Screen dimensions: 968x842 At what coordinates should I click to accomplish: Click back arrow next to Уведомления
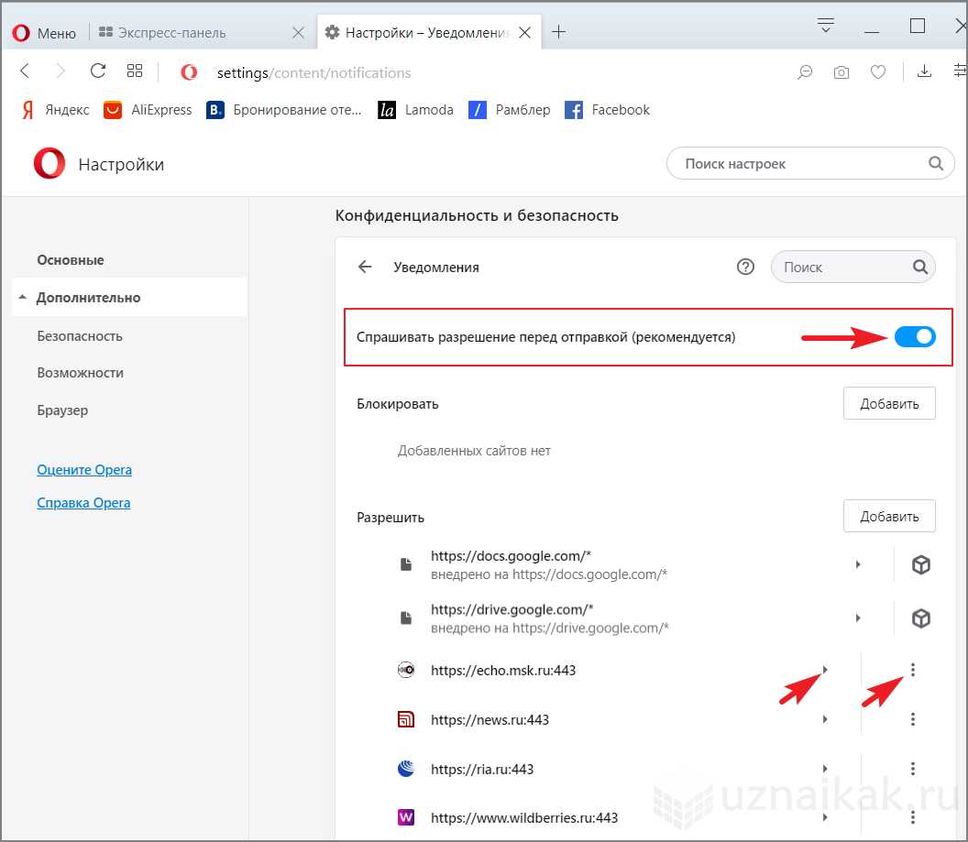click(365, 267)
